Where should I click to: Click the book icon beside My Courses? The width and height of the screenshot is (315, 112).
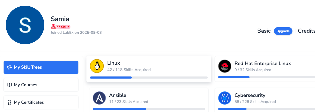click(x=9, y=85)
